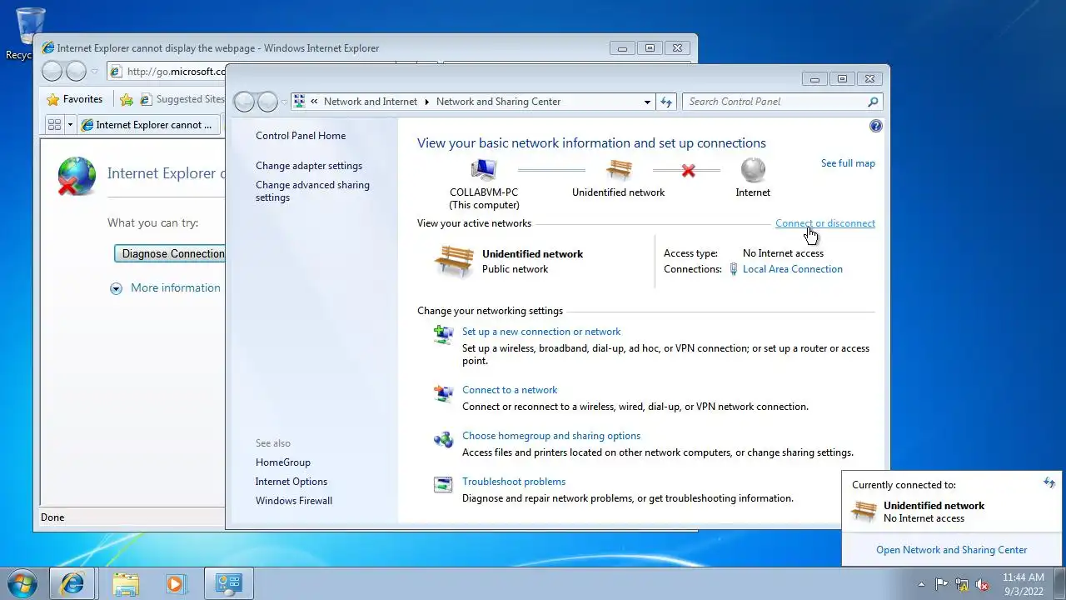1066x600 pixels.
Task: Click Show desktop button at taskbar end
Action: pyautogui.click(x=1059, y=583)
